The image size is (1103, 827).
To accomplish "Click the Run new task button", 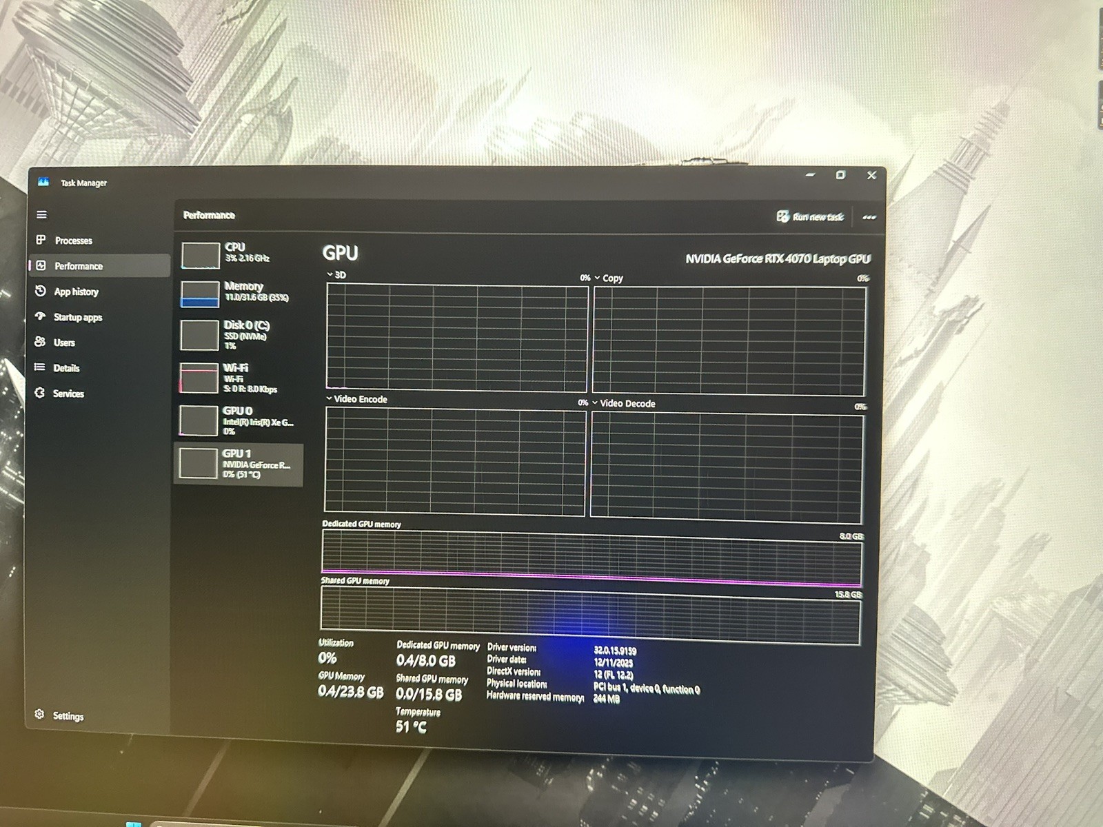I will pyautogui.click(x=810, y=216).
